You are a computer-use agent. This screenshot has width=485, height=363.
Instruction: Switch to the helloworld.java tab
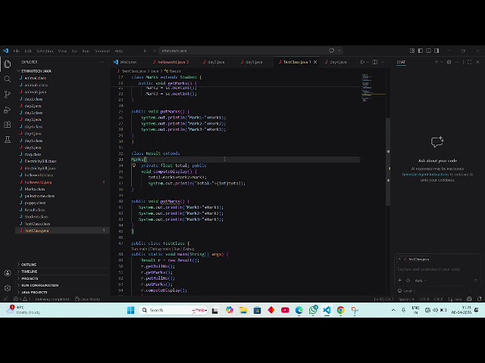pyautogui.click(x=173, y=62)
